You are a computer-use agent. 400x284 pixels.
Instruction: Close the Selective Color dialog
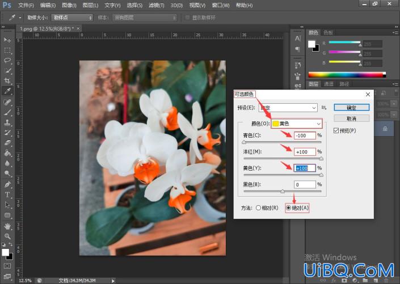[x=368, y=94]
